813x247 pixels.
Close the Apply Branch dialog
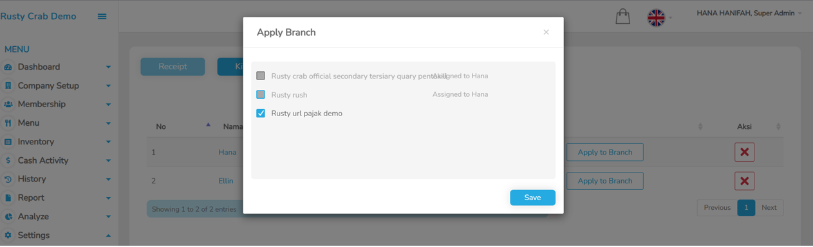tap(546, 32)
